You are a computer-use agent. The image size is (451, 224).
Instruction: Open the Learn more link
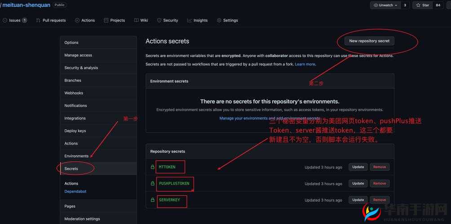click(x=305, y=64)
